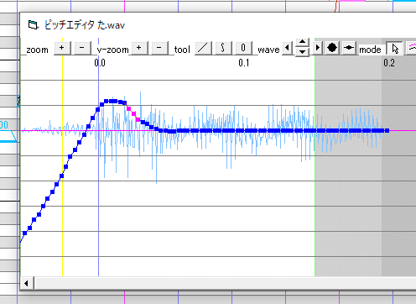Viewport: 416px width, 304px height.
Task: Decrease vertical zoom with v-zoom minus
Action: click(x=159, y=48)
